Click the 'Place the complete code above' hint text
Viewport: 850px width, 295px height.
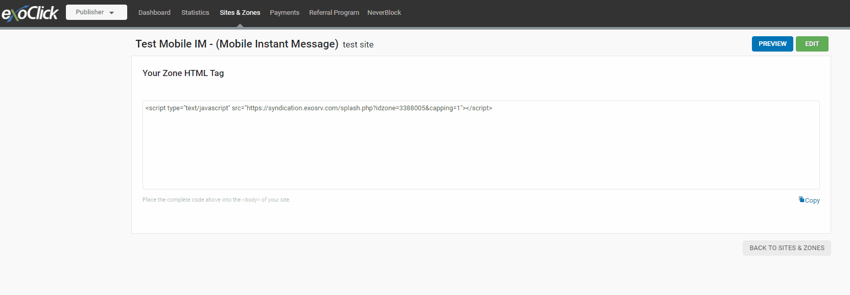coord(216,200)
